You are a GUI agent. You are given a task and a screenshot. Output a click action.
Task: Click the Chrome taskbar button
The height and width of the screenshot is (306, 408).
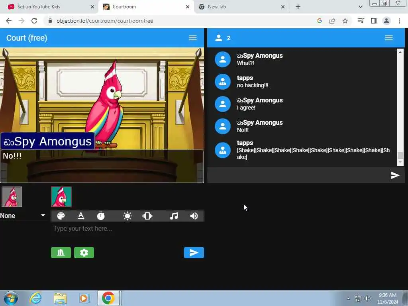point(108,298)
